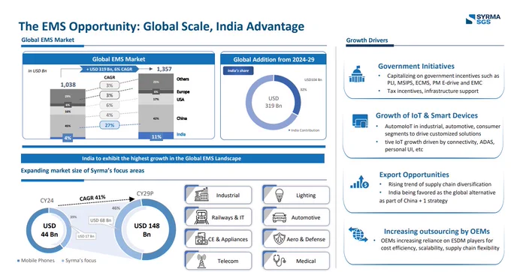The image size is (511, 272).
Task: Click the 1,038 market total value
Action: click(68, 85)
